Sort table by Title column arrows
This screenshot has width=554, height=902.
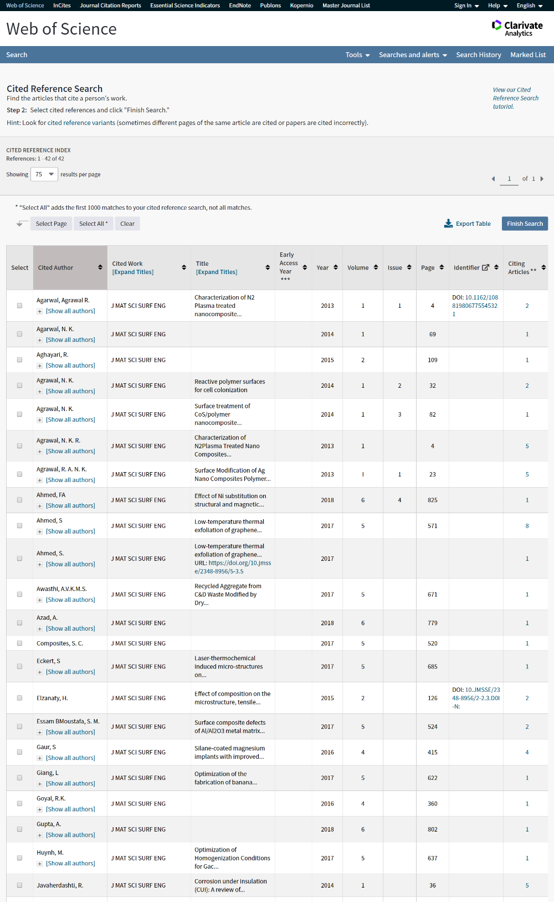[x=268, y=267]
